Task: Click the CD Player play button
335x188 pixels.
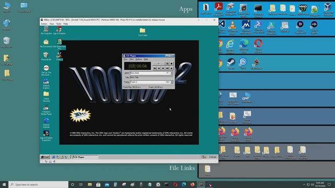Action: pos(159,64)
